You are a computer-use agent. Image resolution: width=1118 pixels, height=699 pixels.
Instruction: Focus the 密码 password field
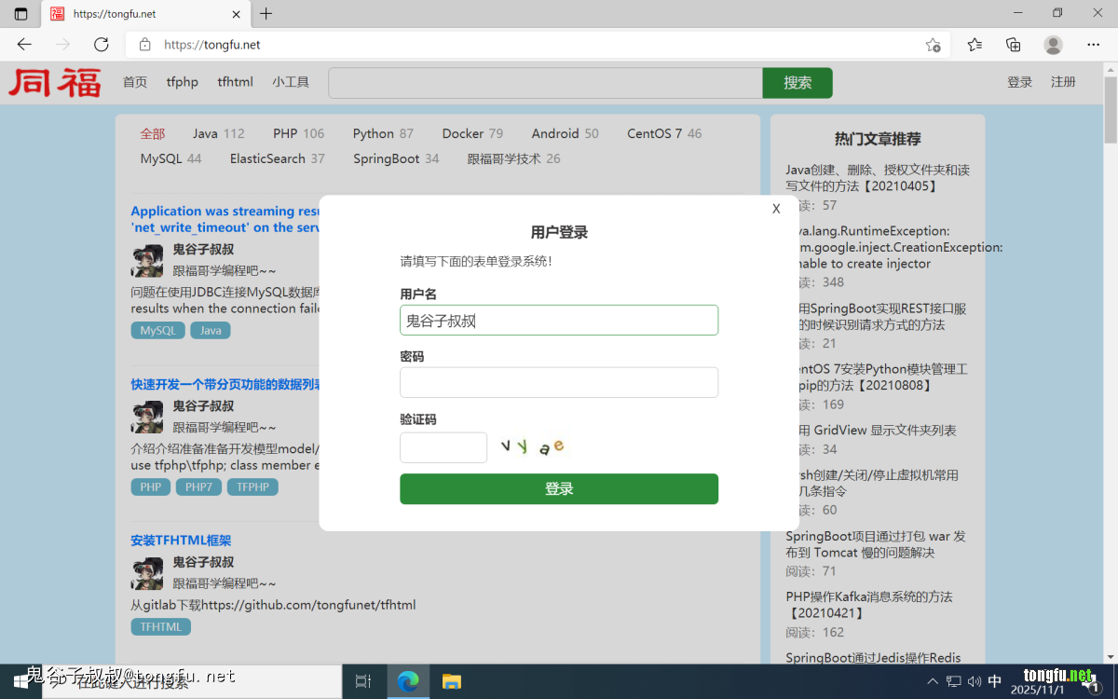[x=559, y=383]
